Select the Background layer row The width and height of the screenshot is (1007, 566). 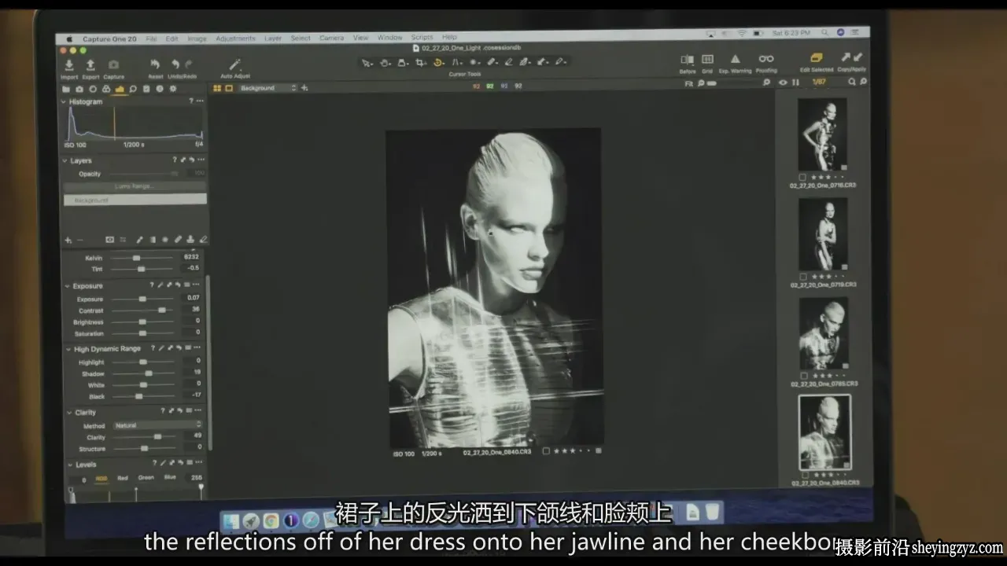point(135,200)
